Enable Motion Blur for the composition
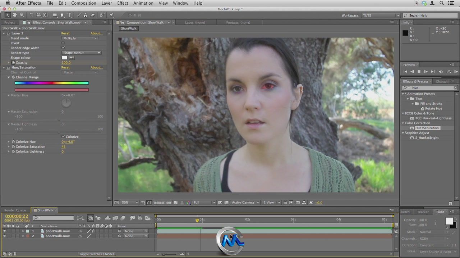The width and height of the screenshot is (460, 258). pyautogui.click(x=123, y=218)
